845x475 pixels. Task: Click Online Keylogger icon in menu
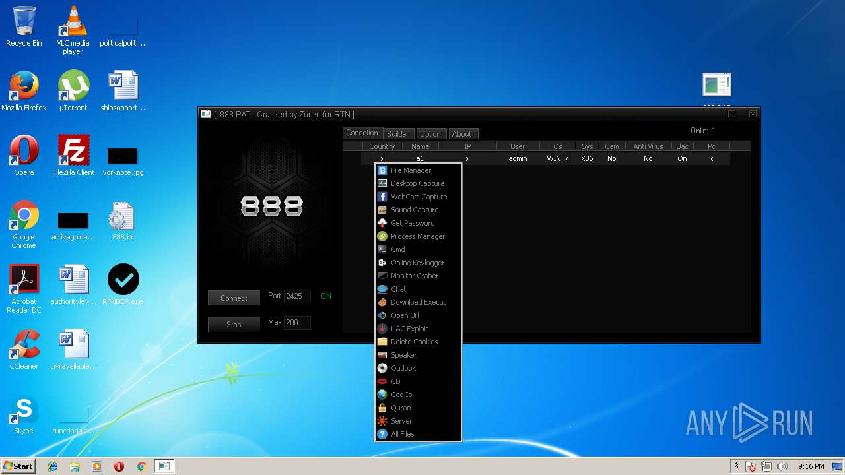[x=382, y=263]
